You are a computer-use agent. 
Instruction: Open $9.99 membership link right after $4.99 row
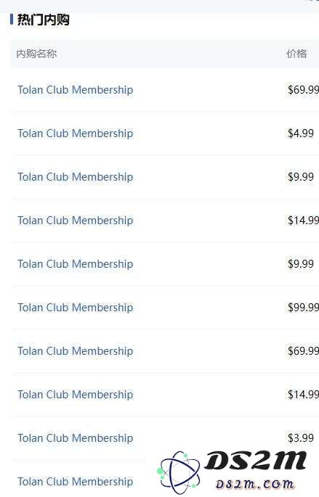point(76,177)
